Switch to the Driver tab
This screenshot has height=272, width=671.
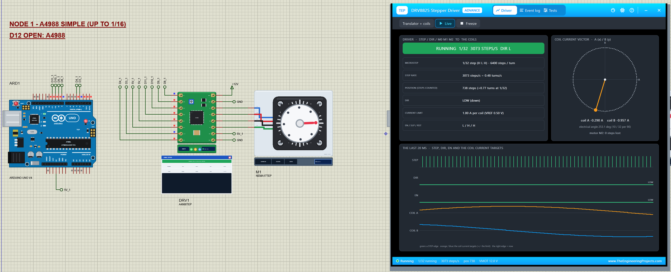click(504, 10)
